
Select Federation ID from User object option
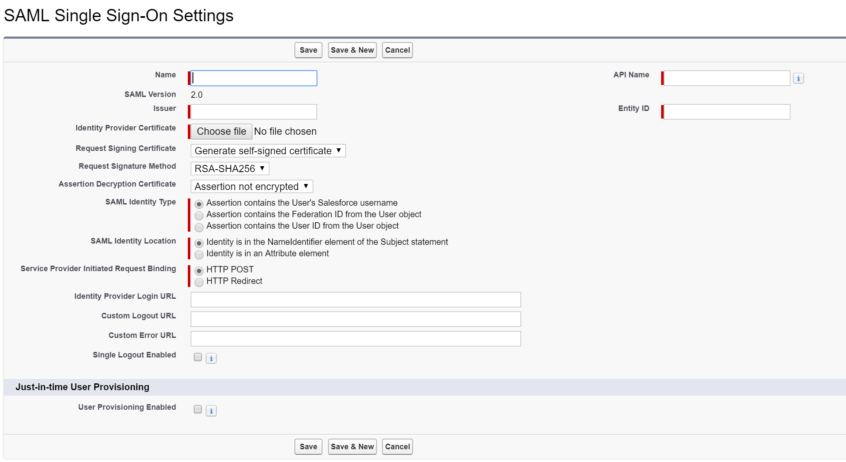pyautogui.click(x=199, y=215)
